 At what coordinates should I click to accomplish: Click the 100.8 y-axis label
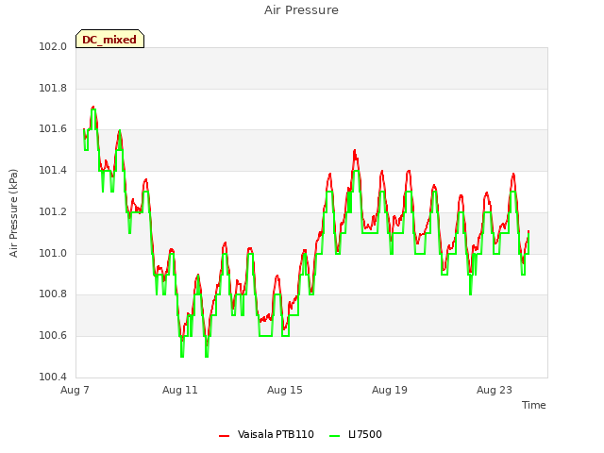(53, 294)
